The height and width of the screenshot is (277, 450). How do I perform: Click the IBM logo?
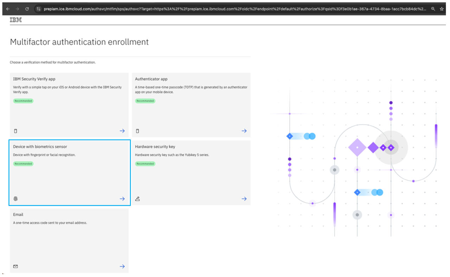pos(16,20)
